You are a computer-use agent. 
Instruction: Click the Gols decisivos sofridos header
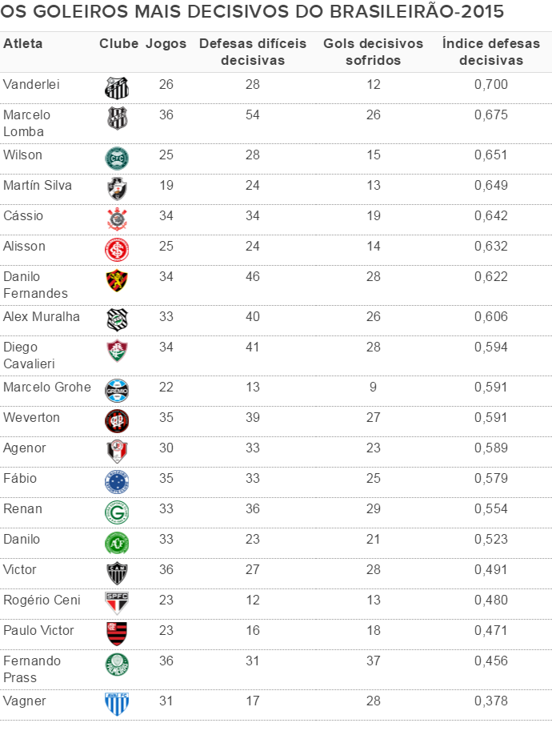point(374,52)
